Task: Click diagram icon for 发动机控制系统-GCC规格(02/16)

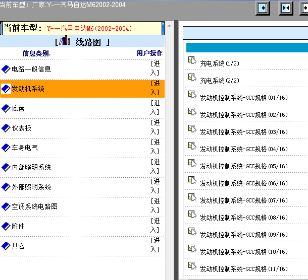Action: coord(192,112)
